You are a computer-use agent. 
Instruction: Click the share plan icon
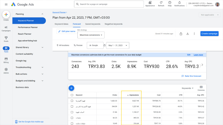181,34
